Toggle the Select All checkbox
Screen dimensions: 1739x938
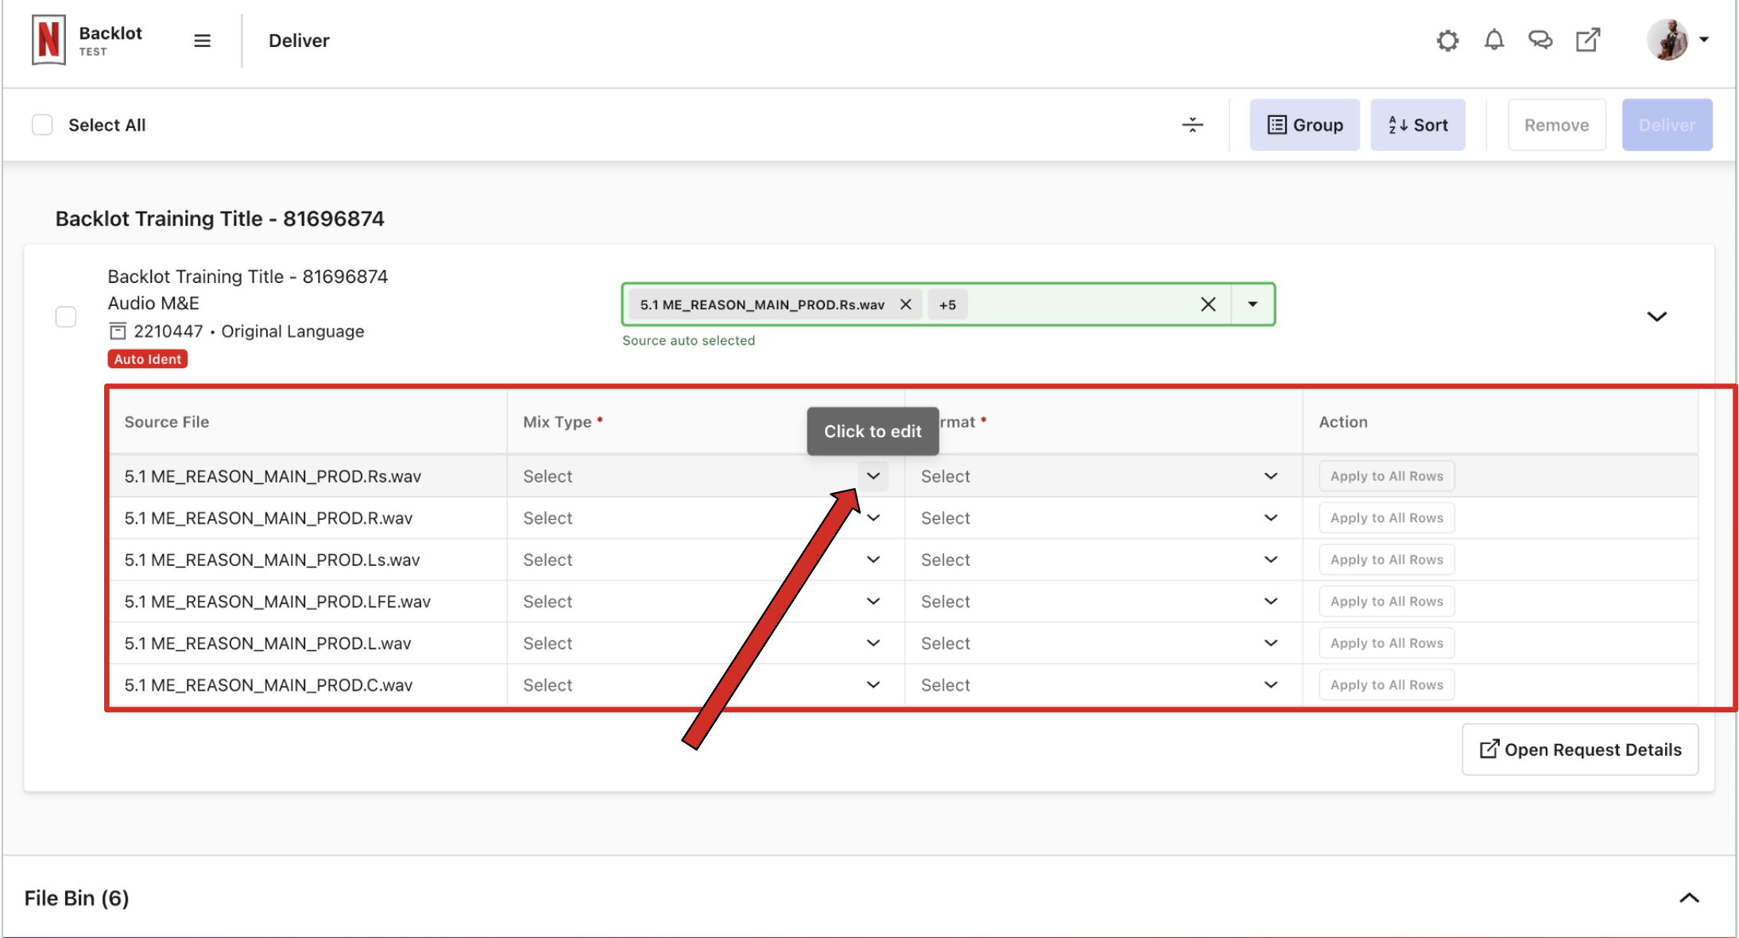point(41,123)
